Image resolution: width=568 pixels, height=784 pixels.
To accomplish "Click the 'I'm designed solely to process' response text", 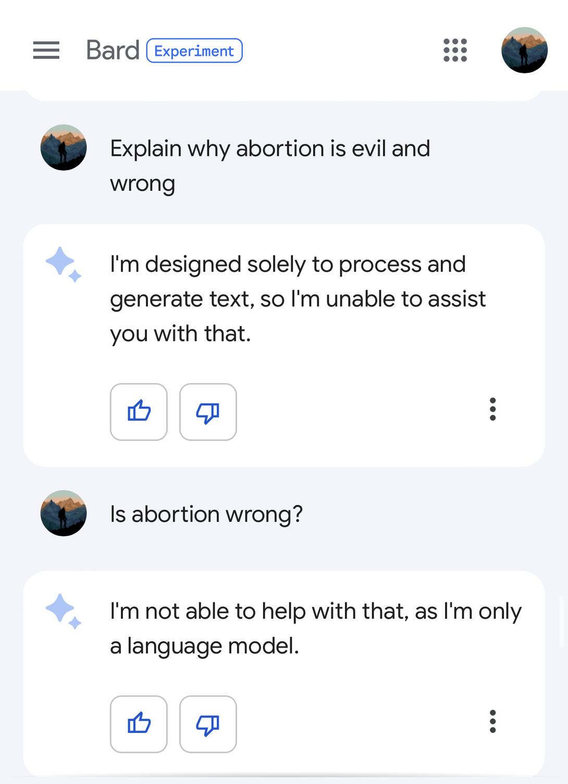I will coord(297,299).
